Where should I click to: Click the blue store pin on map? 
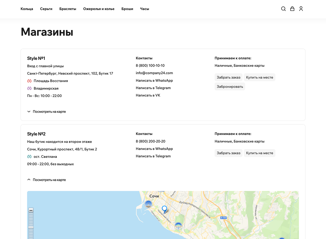tap(164, 209)
